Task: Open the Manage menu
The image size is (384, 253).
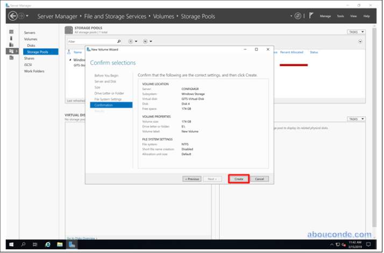Action: click(x=325, y=16)
